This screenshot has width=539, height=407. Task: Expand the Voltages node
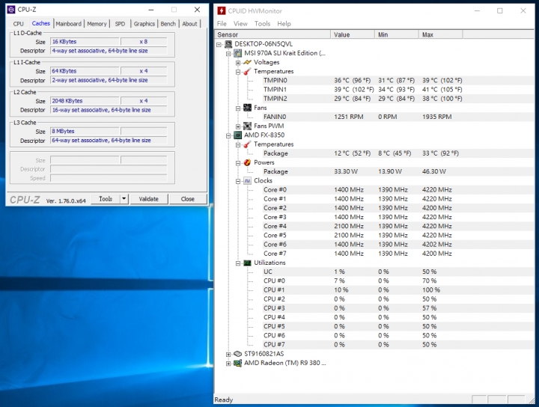(238, 63)
